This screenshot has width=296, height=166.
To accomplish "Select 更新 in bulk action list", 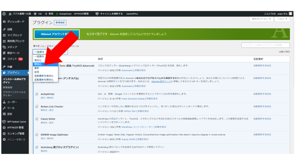I will click(45, 68).
